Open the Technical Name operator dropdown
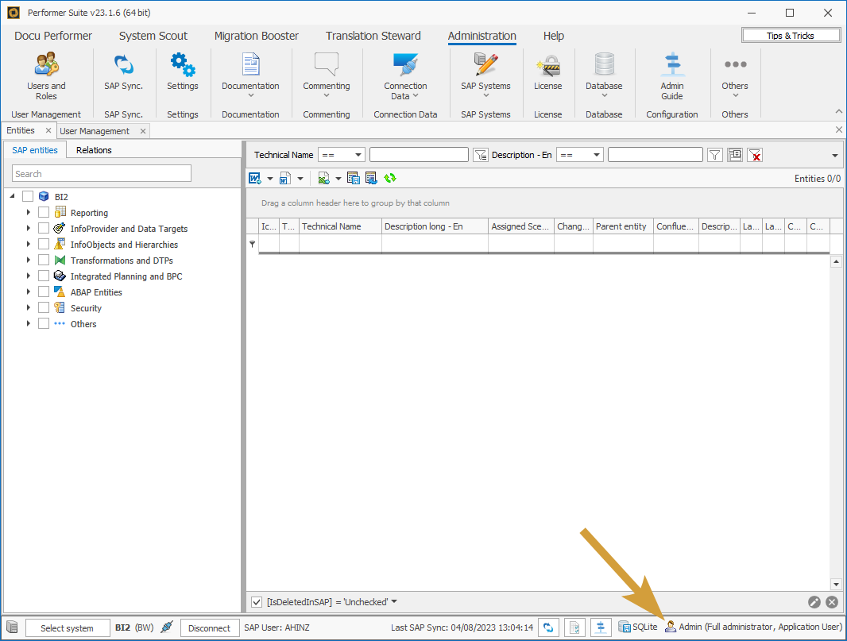Viewport: 847px width, 641px height. click(341, 156)
